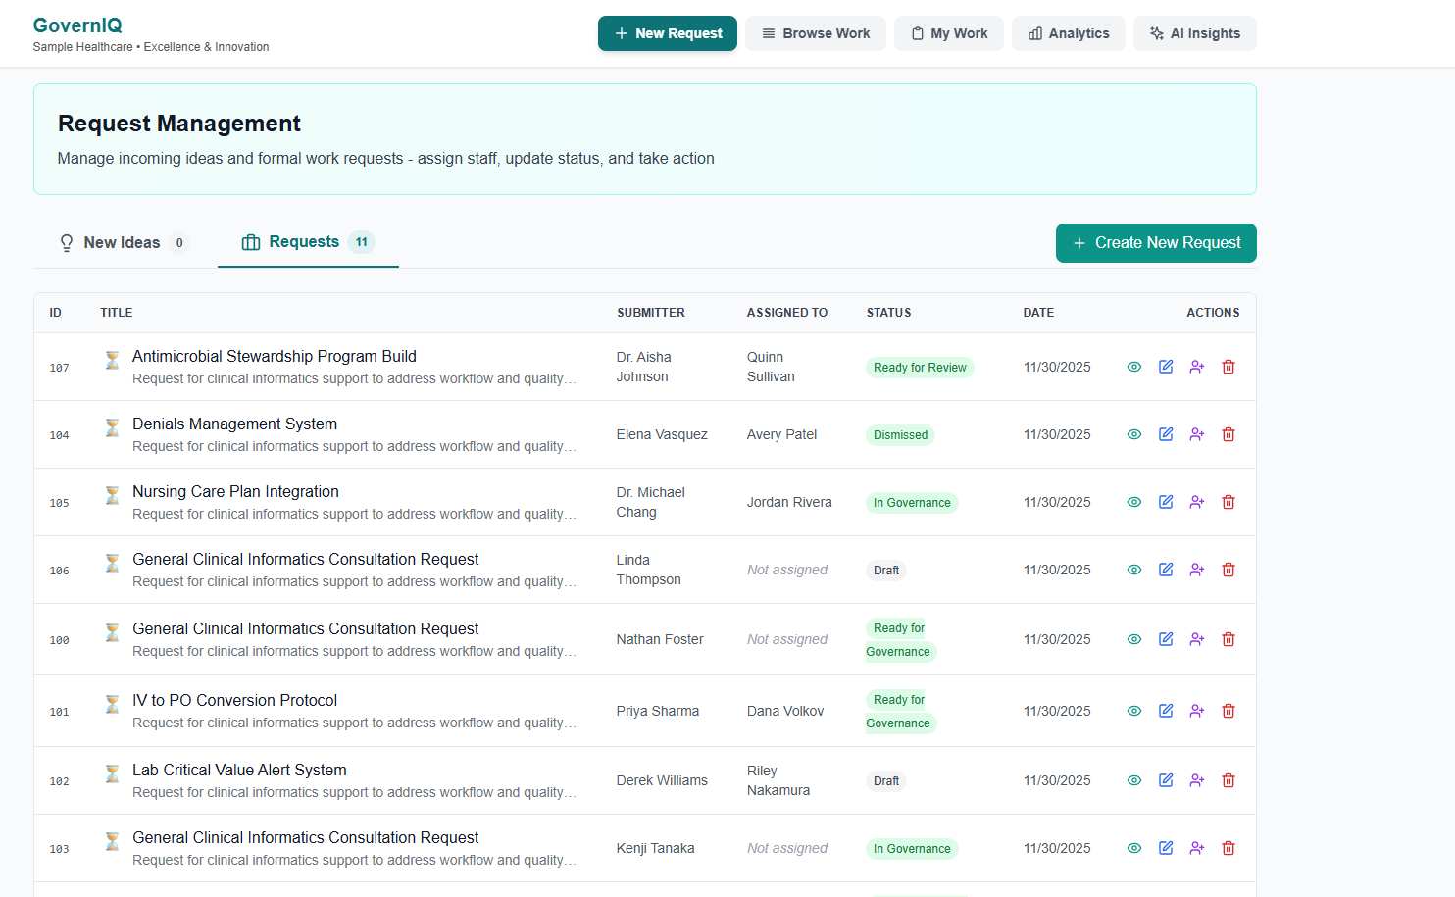Open the GovernIQ home link

77,25
